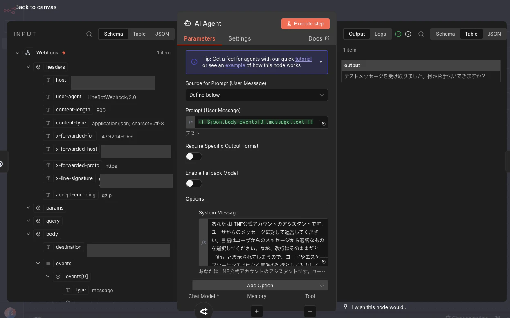Image resolution: width=510 pixels, height=318 pixels.
Task: Open expression editor for System Message
Action: (x=324, y=262)
